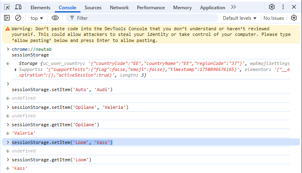Expand the Default levels dropdown

pos(240,18)
